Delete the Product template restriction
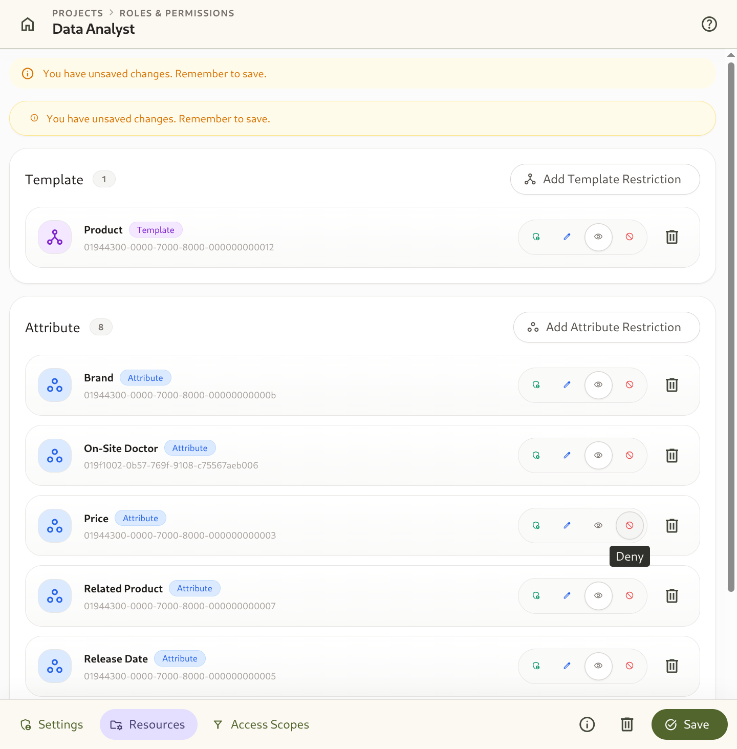 coord(671,237)
